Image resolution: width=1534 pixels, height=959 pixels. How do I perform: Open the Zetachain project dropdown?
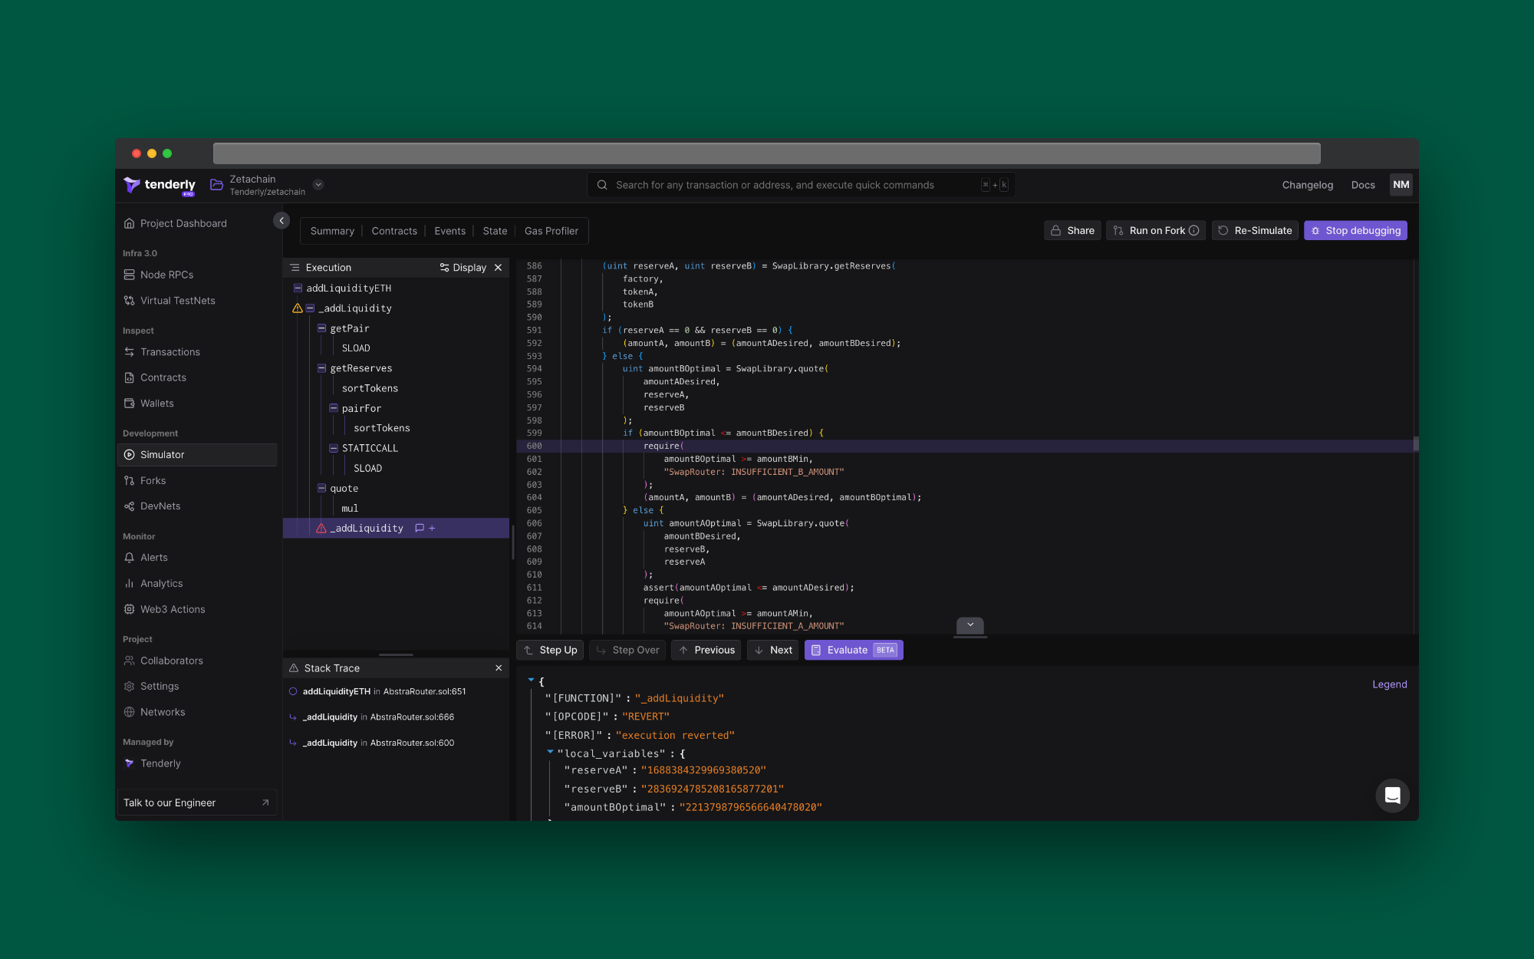[x=318, y=185]
